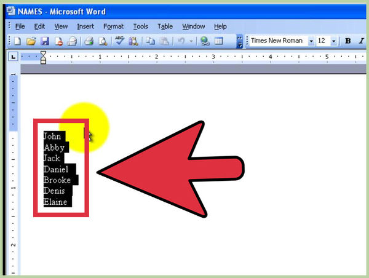Click the E-mail envelope toolbar icon
369x278 pixels.
pos(72,41)
